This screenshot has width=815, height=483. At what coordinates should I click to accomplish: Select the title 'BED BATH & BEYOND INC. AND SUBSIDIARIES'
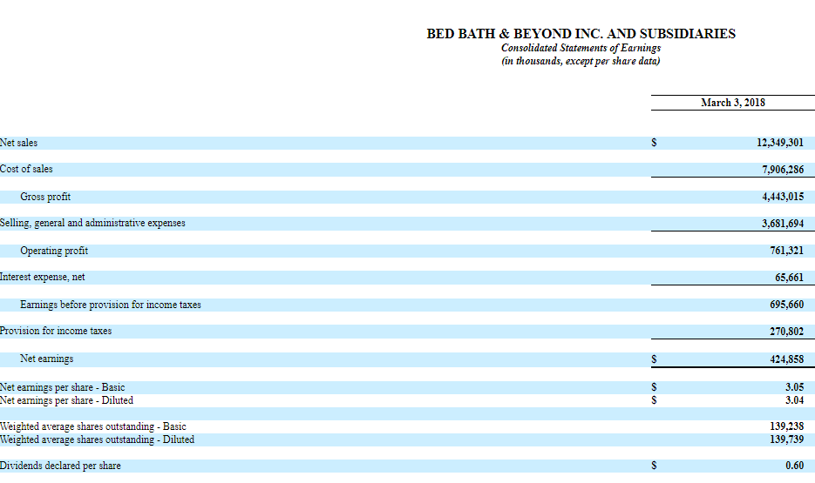(x=581, y=34)
